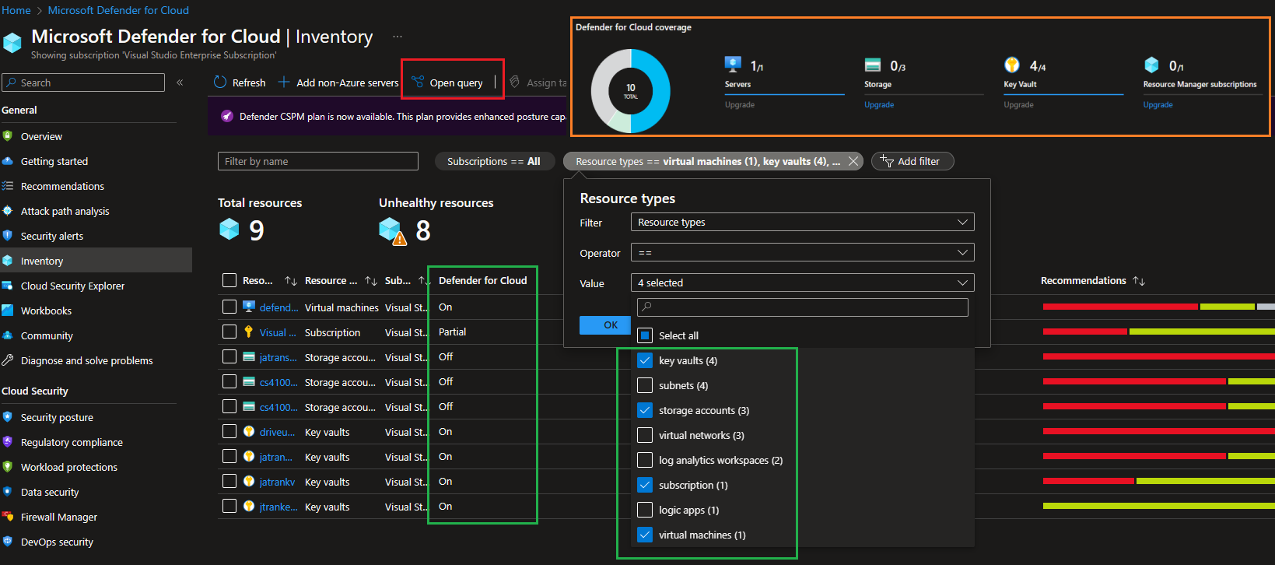Click the Refresh icon in toolbar
Viewport: 1275px width, 565px height.
coord(220,82)
